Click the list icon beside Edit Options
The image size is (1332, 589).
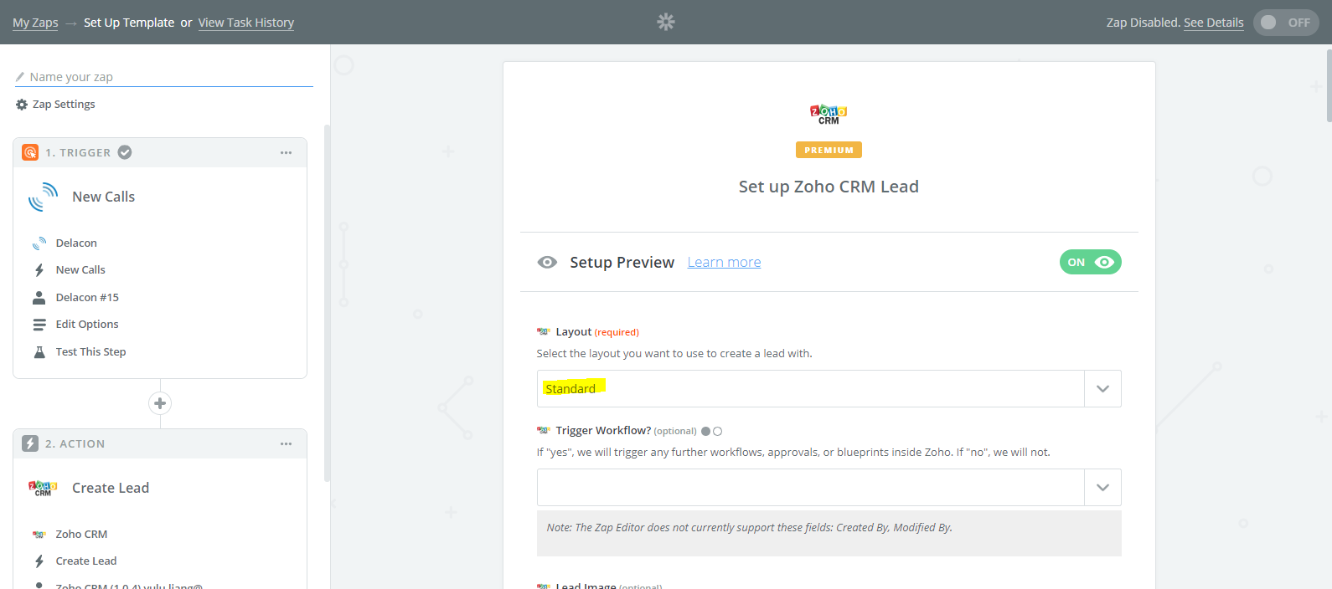point(39,325)
